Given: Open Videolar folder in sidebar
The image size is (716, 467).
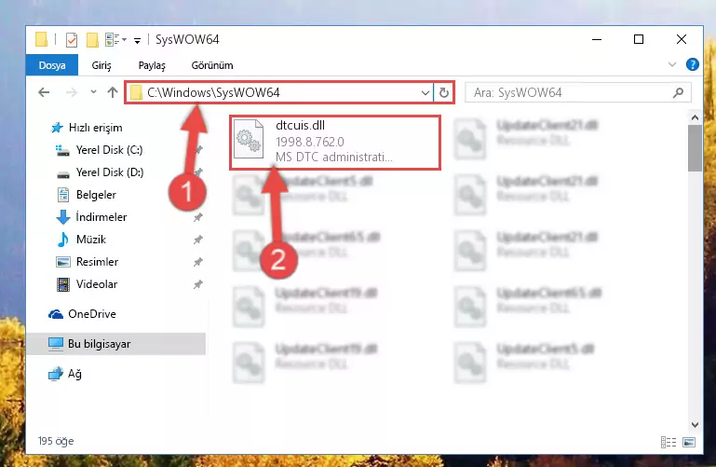Looking at the screenshot, I should pyautogui.click(x=96, y=284).
